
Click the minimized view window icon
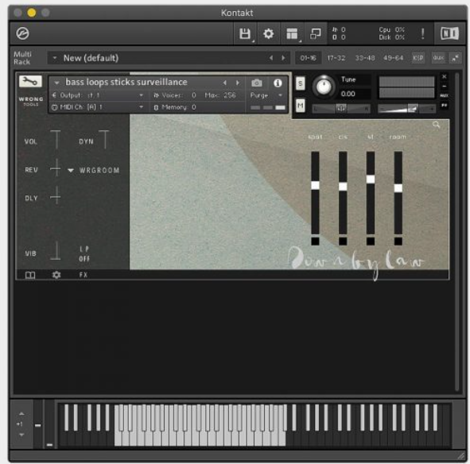click(316, 33)
